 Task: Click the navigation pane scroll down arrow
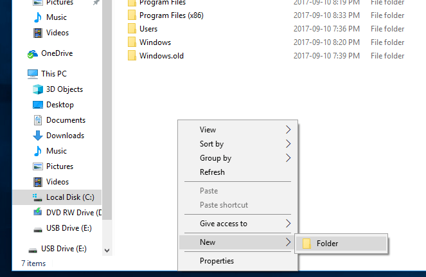(x=107, y=251)
